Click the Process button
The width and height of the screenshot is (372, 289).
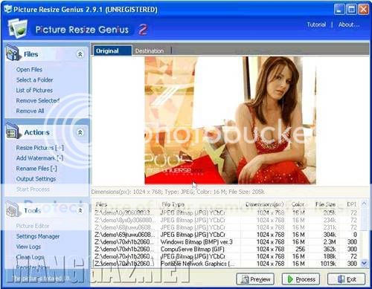pos(301,279)
